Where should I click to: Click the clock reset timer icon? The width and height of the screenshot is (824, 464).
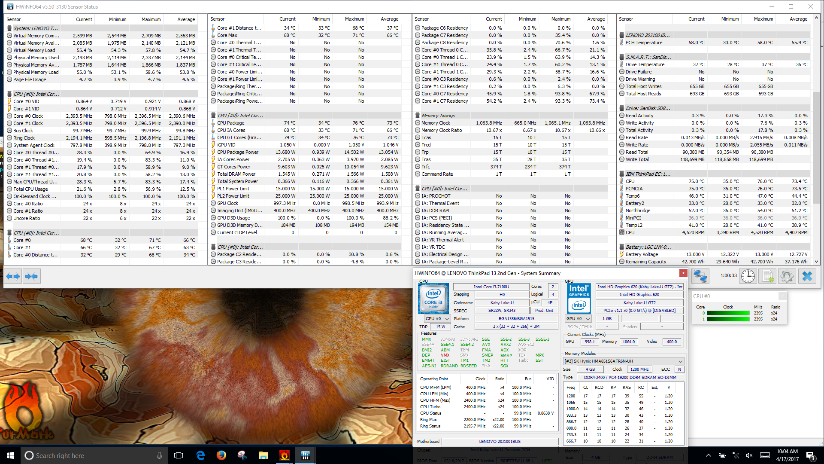tap(748, 276)
